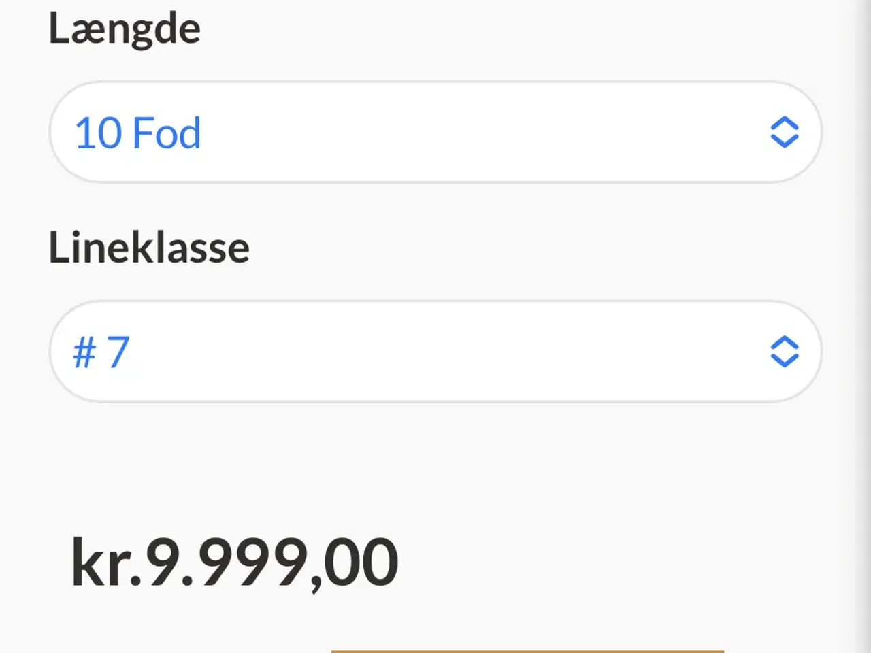
Task: Expand the dropdown showing 10 Fod
Action: click(435, 133)
